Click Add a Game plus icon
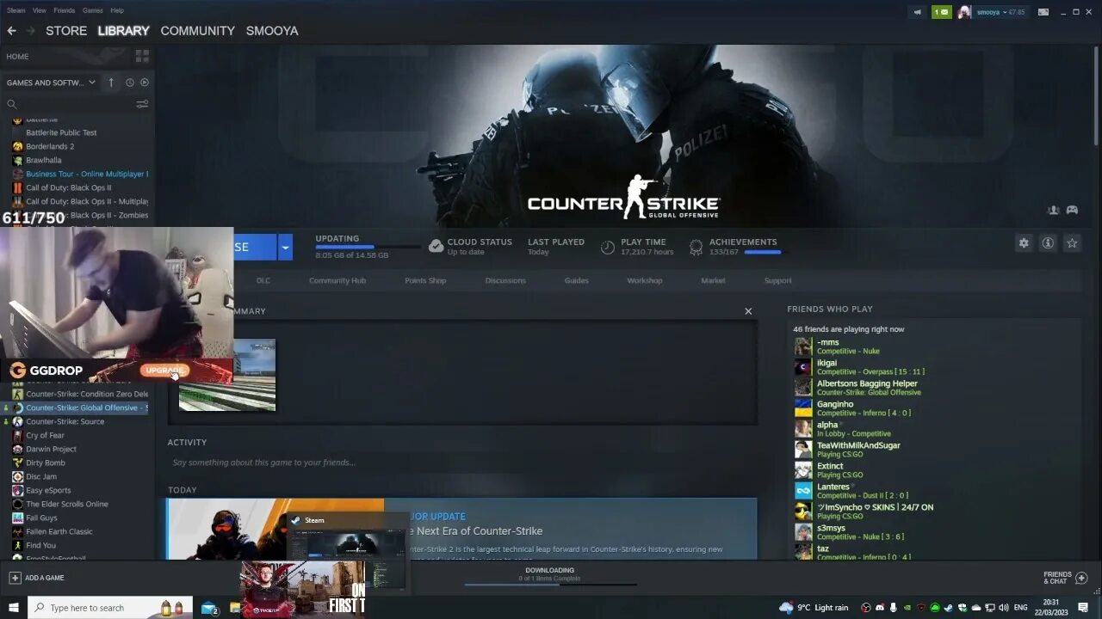 click(x=15, y=578)
